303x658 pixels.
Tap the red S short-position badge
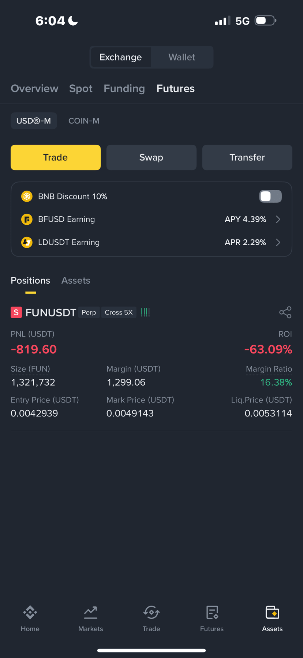click(x=16, y=312)
